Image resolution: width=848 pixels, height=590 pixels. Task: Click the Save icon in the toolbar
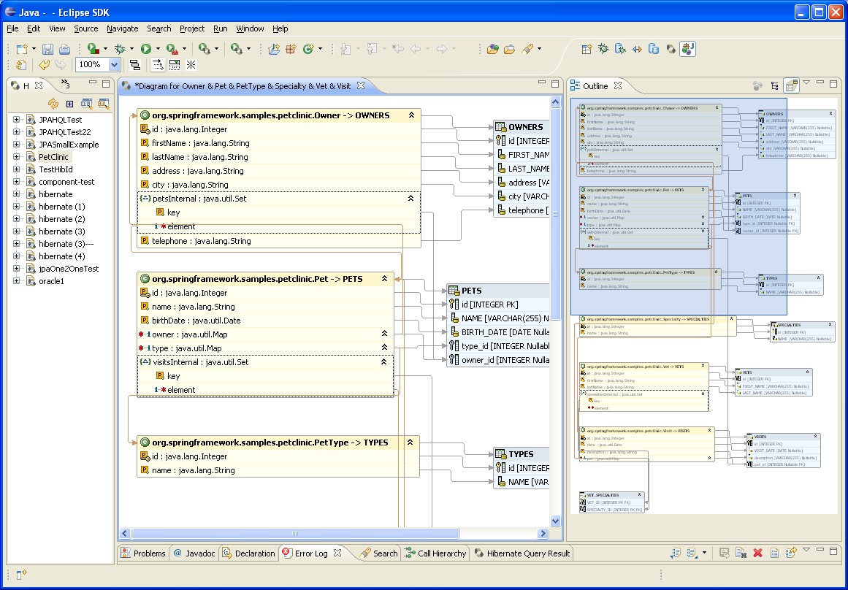47,49
